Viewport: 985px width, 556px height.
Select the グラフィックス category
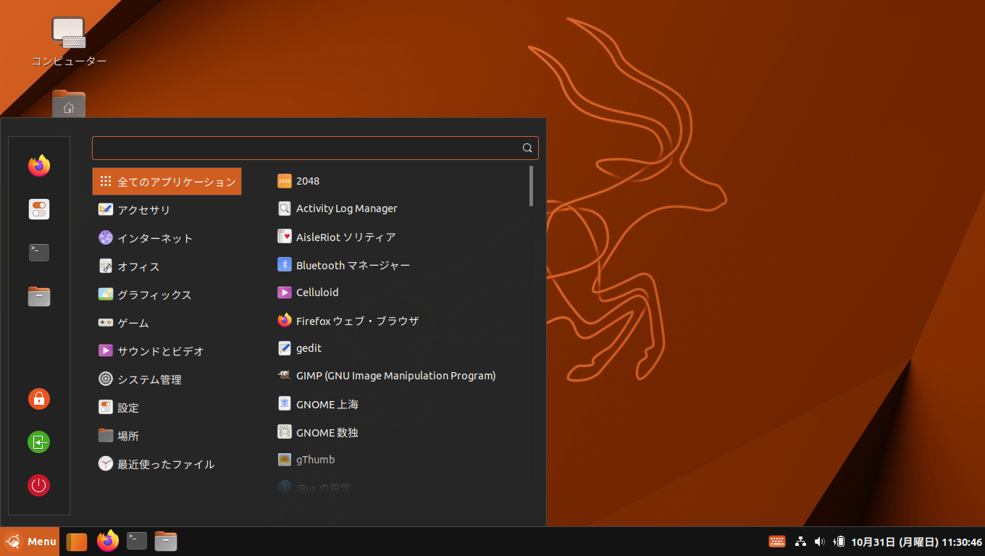[167, 295]
